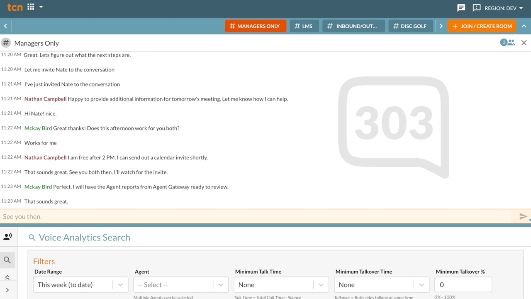
Task: Switch to Managers Only room tab
Action: pyautogui.click(x=256, y=26)
